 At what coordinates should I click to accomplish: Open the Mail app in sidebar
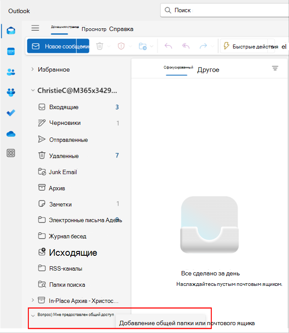(11, 31)
